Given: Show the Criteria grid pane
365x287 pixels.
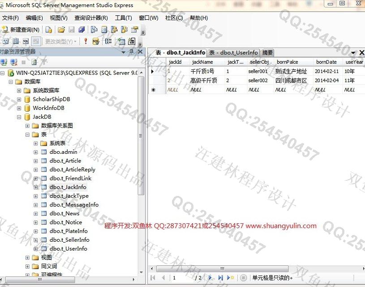Looking at the screenshot, I should click(x=16, y=42).
